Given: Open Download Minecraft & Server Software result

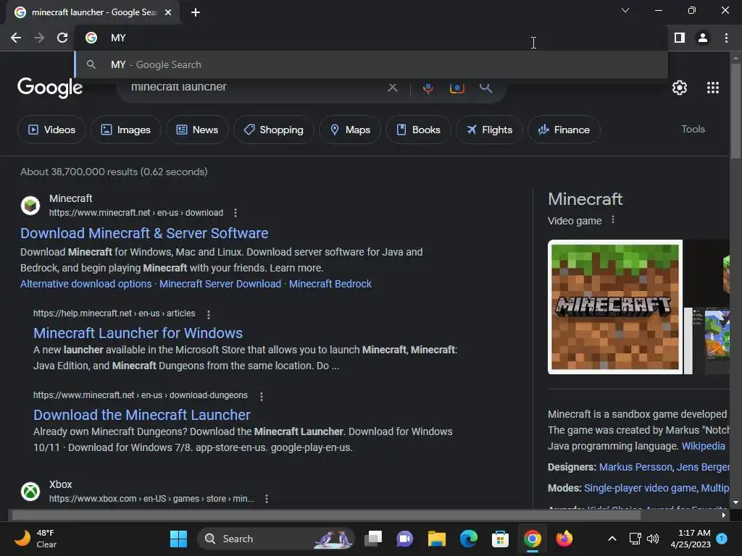Looking at the screenshot, I should coord(144,233).
